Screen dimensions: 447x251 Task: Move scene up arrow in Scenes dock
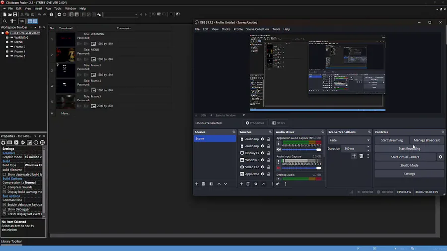(x=219, y=184)
